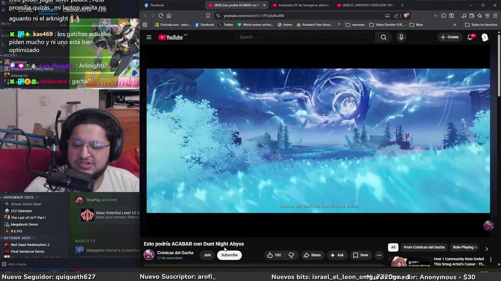Open more actions three-dot menu under video

coord(379,255)
